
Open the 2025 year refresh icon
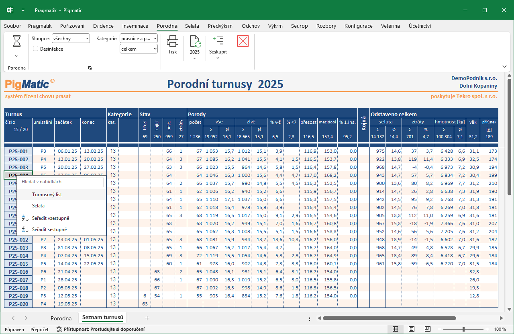195,42
